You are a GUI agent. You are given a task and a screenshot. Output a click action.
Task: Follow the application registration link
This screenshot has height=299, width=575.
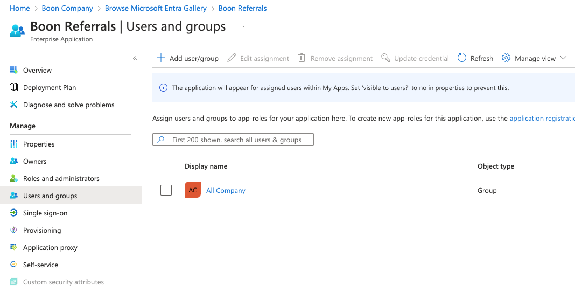tap(542, 119)
